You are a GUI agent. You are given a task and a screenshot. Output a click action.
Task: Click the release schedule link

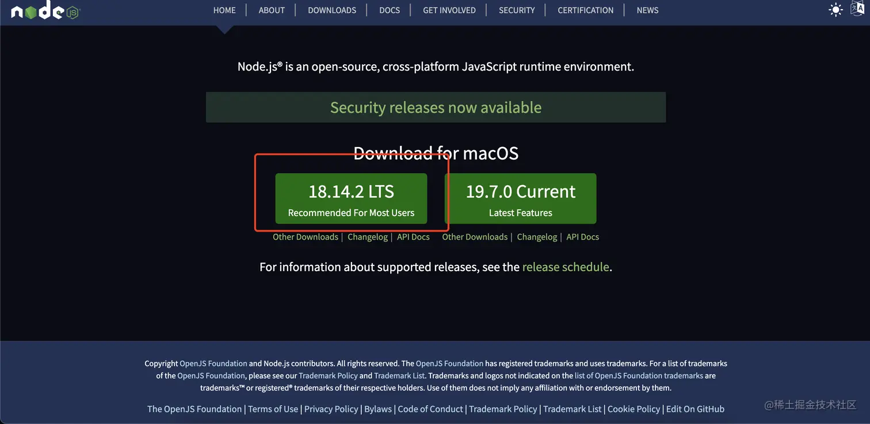pyautogui.click(x=566, y=267)
